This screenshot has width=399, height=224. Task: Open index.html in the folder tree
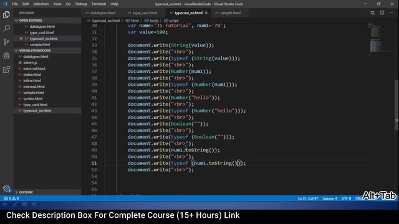[32, 75]
